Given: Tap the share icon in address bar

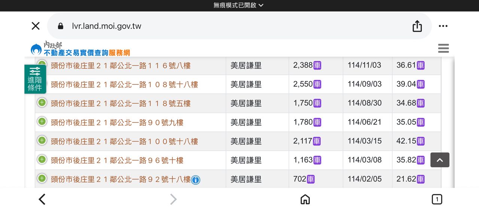Looking at the screenshot, I should (417, 26).
